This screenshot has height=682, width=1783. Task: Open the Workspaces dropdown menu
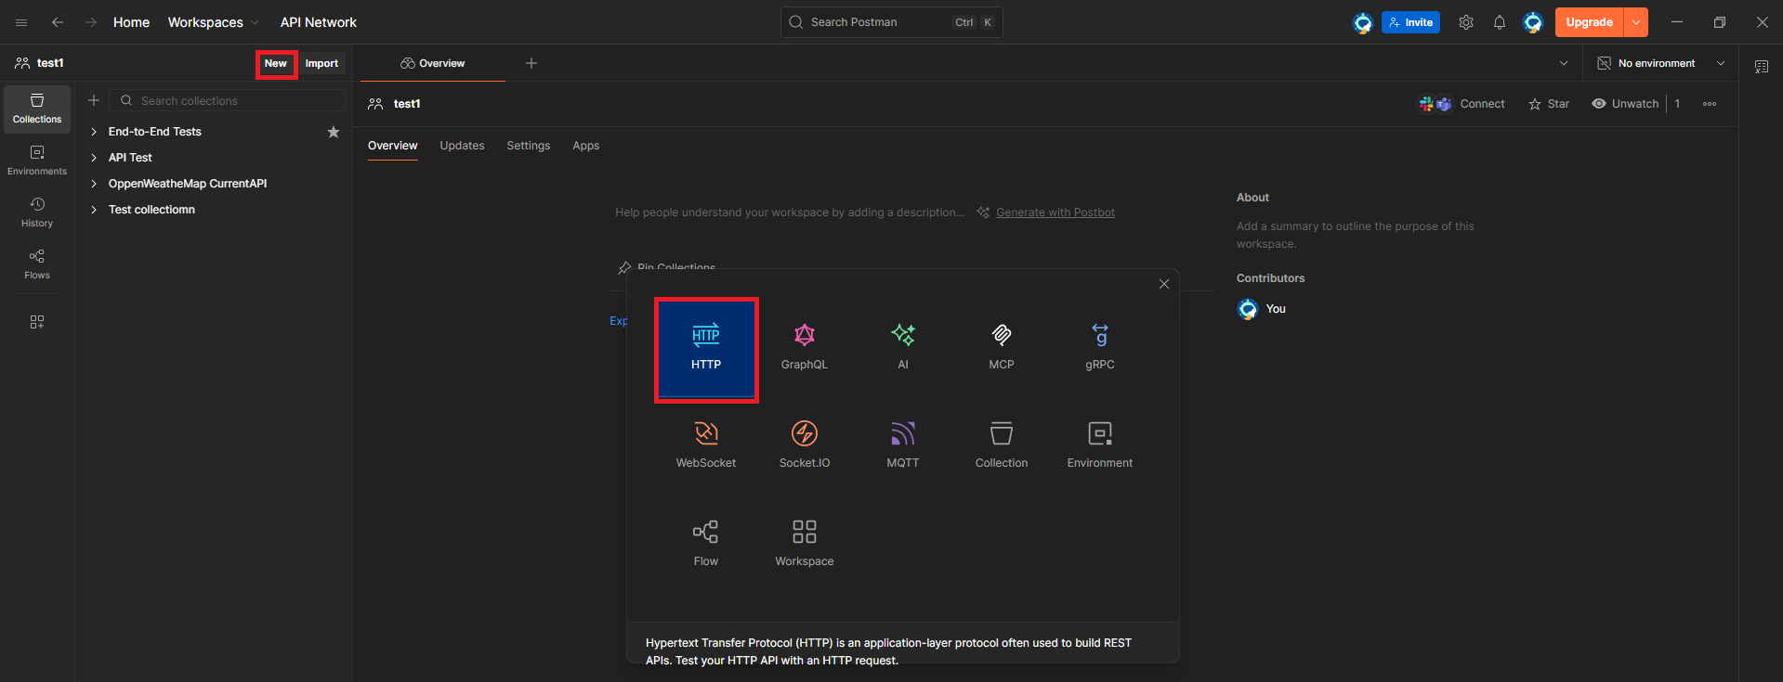point(213,22)
